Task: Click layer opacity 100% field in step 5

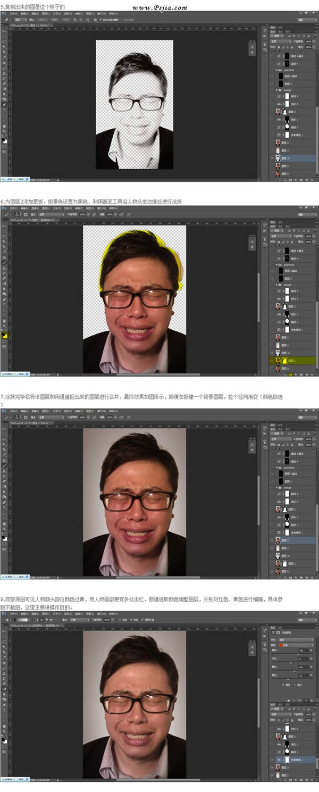Action: point(308,40)
